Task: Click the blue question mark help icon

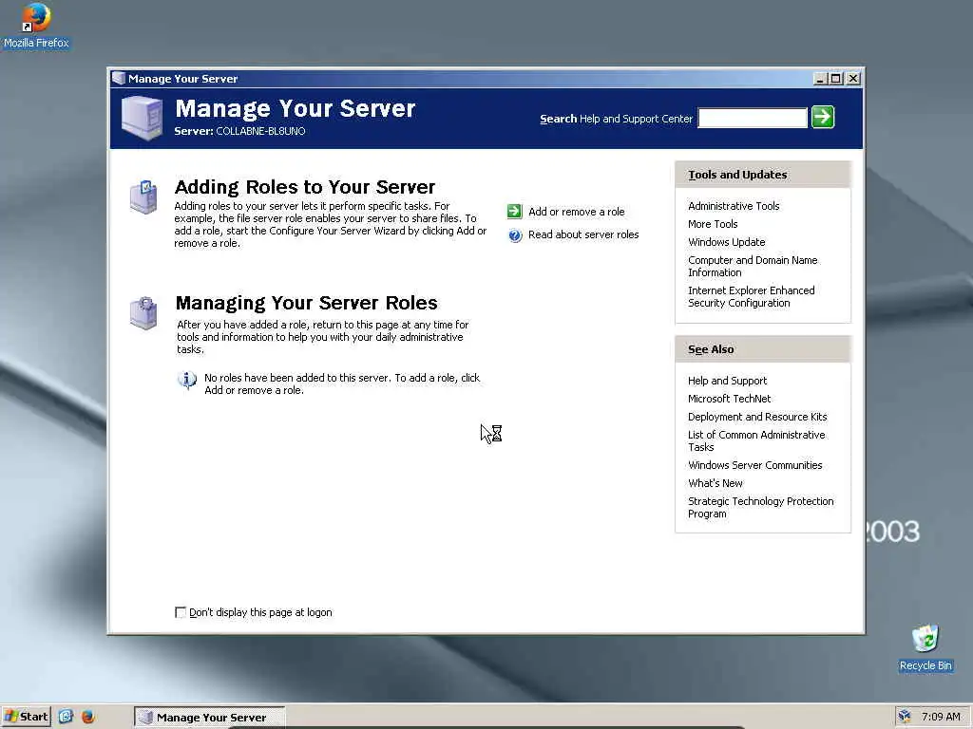Action: (515, 235)
